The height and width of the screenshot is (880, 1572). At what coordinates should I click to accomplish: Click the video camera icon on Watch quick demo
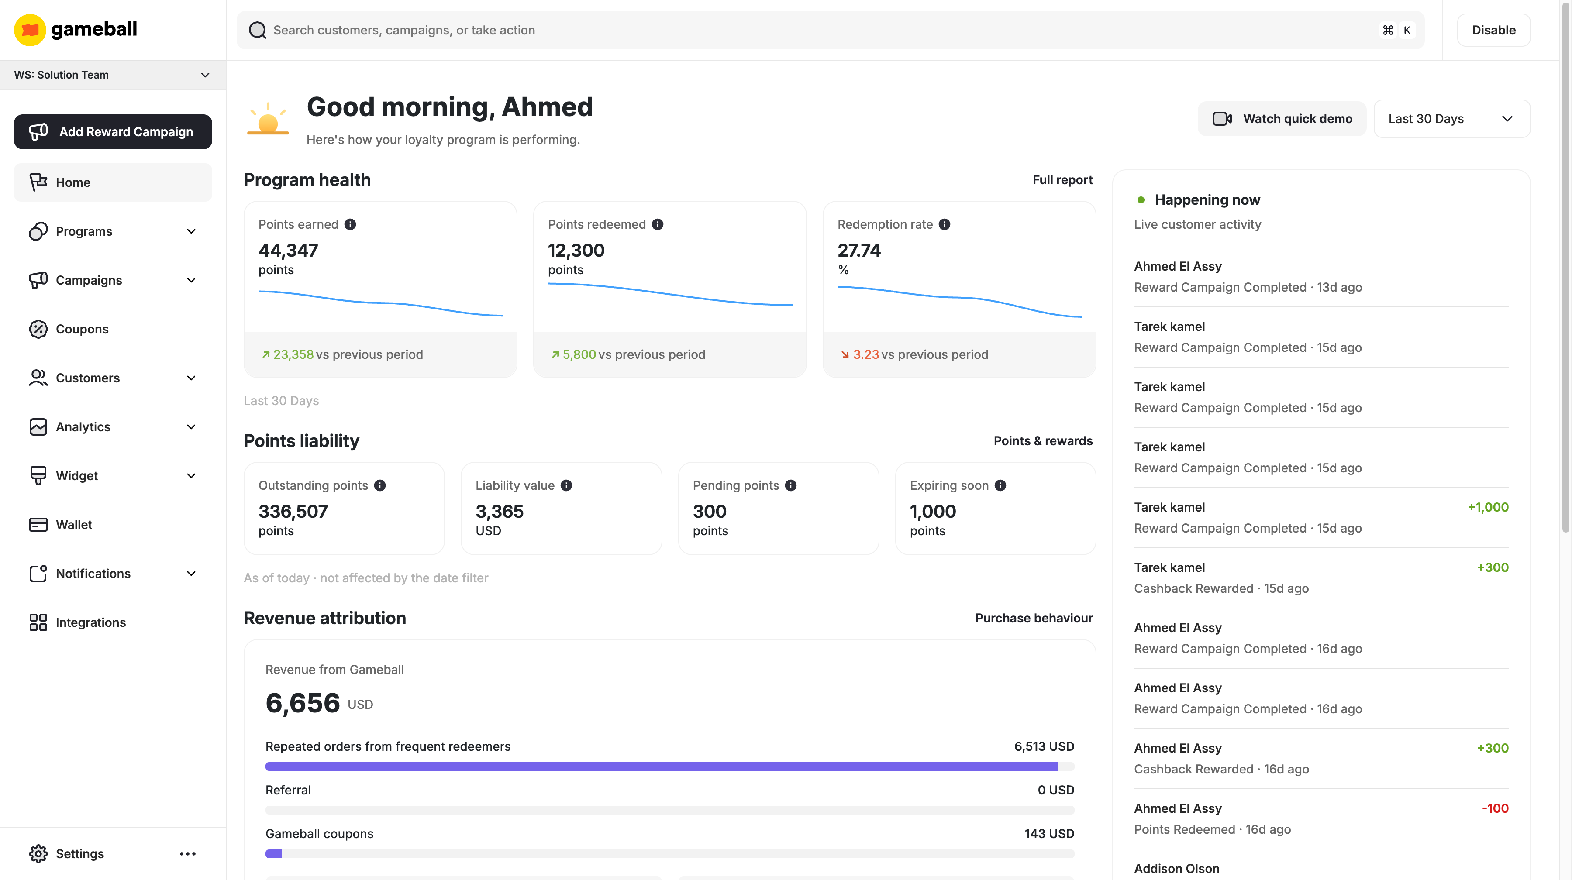tap(1222, 118)
